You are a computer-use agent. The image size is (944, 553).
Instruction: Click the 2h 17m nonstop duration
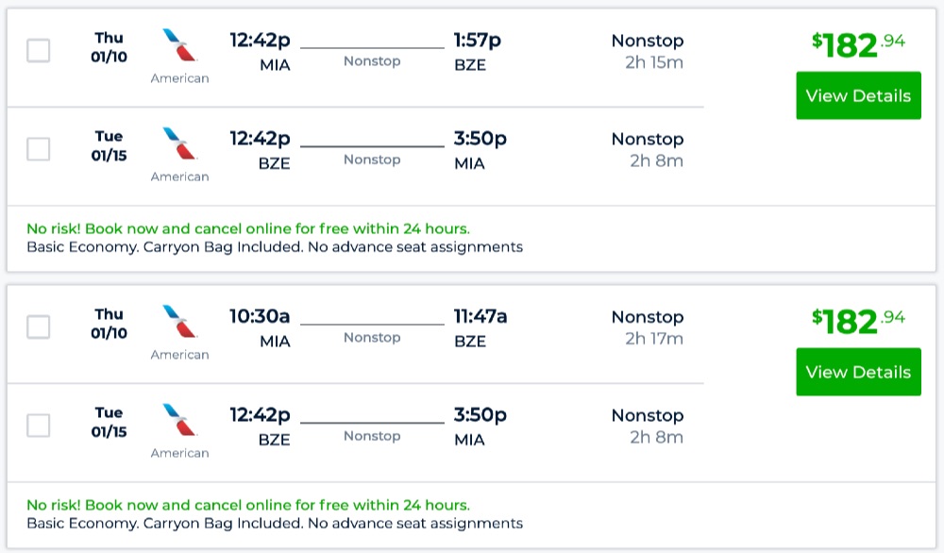653,339
